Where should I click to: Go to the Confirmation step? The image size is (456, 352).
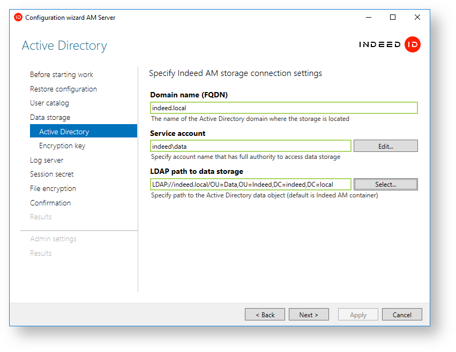coord(50,203)
